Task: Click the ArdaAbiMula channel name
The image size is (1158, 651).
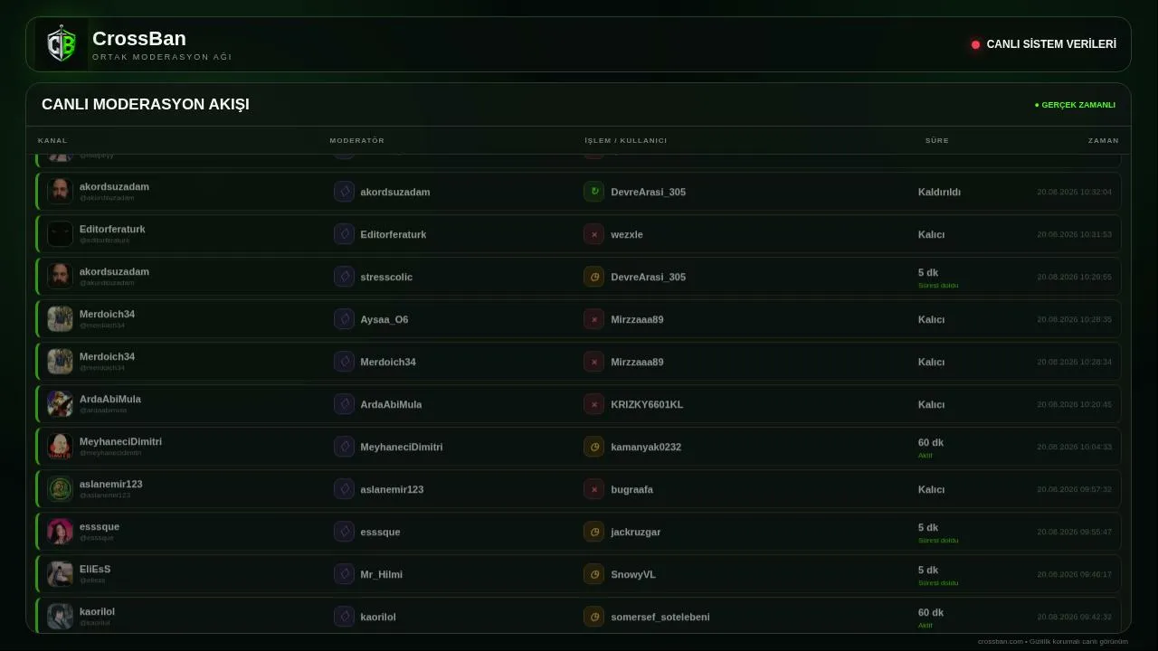Action: coord(110,399)
